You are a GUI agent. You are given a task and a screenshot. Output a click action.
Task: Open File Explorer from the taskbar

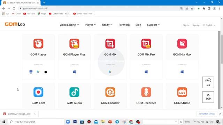click(103, 122)
